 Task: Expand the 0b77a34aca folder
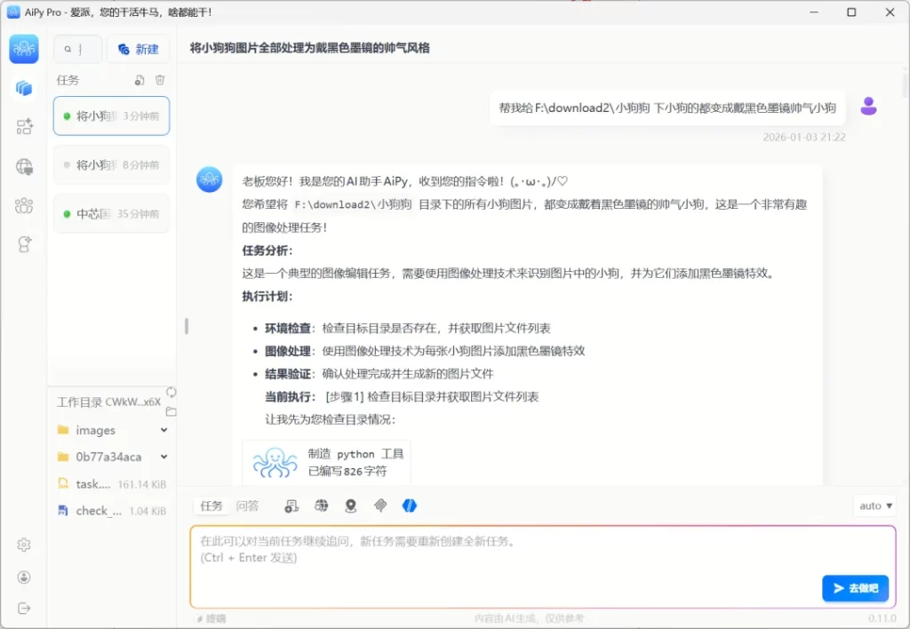(164, 457)
